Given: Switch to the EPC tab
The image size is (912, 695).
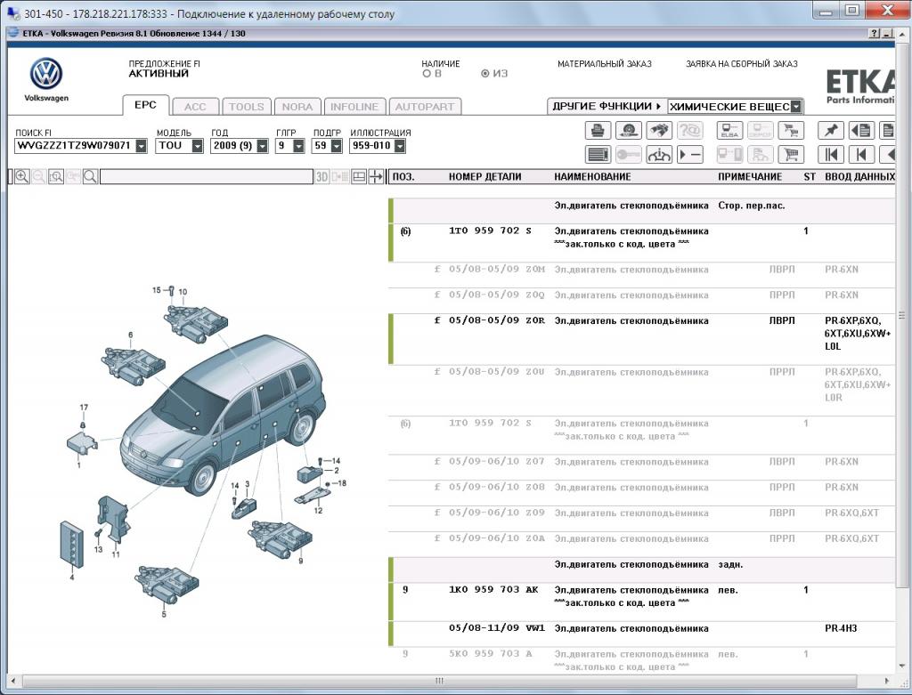Looking at the screenshot, I should (x=145, y=105).
